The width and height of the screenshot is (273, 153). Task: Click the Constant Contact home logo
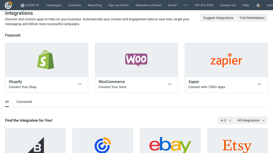(8, 5)
